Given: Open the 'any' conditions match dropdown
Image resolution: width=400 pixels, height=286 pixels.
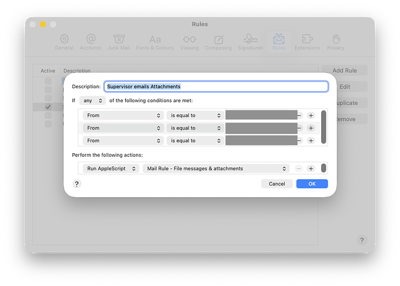Looking at the screenshot, I should (x=92, y=100).
